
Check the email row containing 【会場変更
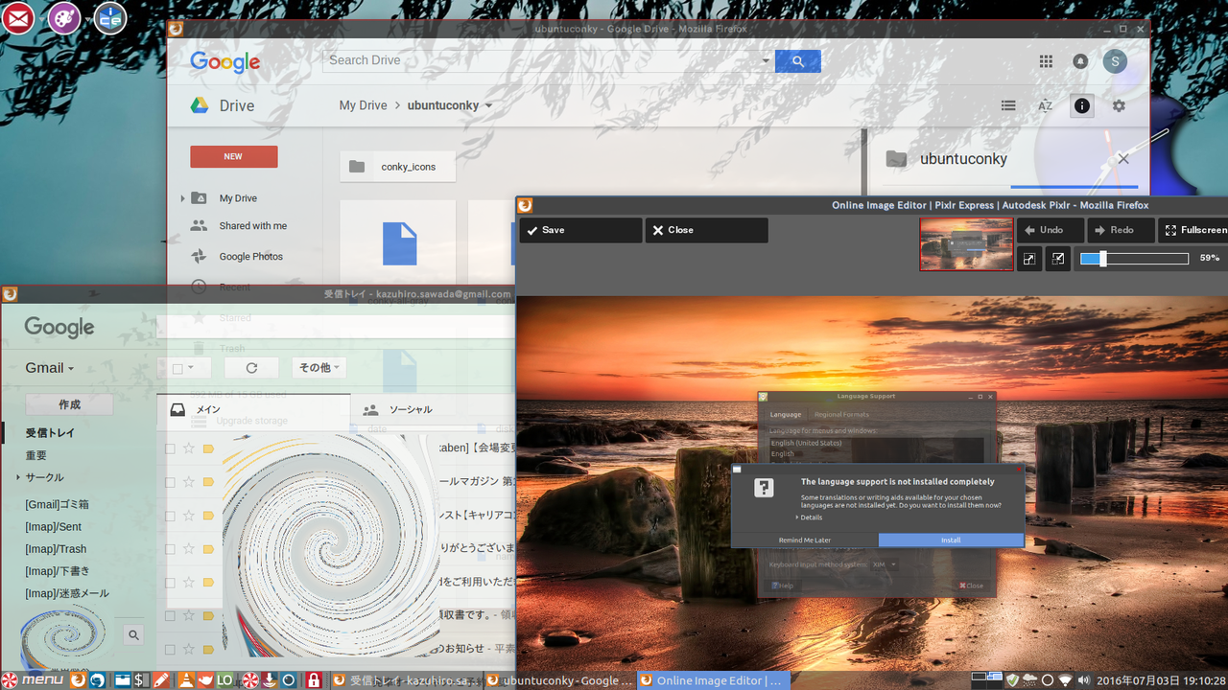pyautogui.click(x=170, y=448)
